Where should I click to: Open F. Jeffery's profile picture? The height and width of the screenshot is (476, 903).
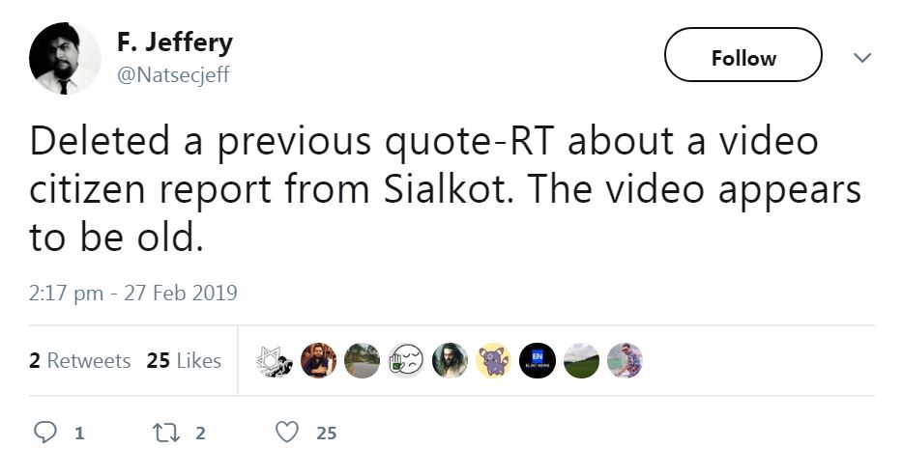(65, 58)
